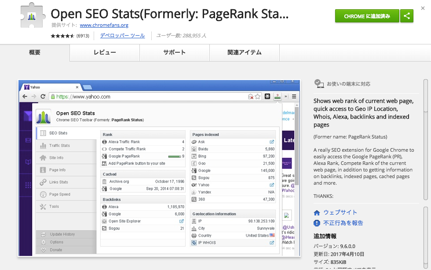The width and height of the screenshot is (431, 270).
Task: Open the Open Site Explorer external link icon
Action: pyautogui.click(x=181, y=221)
